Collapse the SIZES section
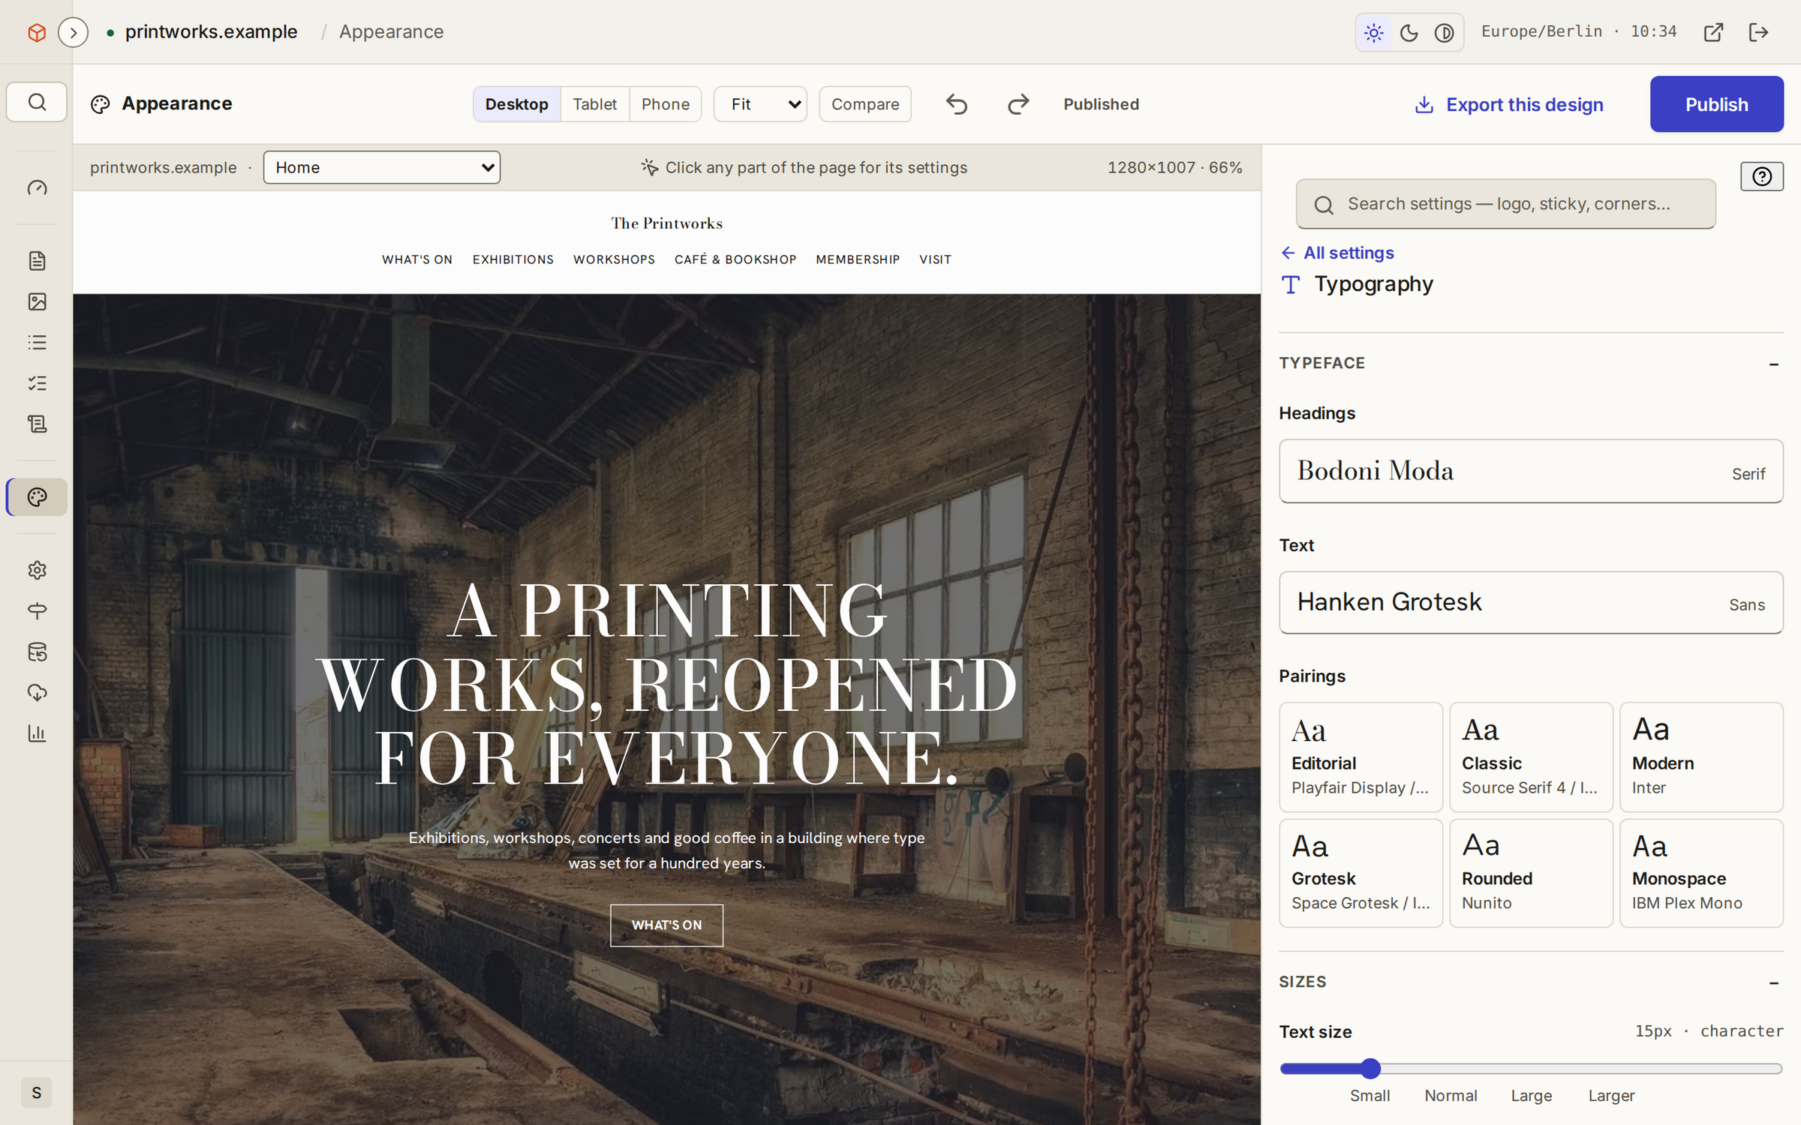Screen dimensions: 1801x1125 [1773, 982]
